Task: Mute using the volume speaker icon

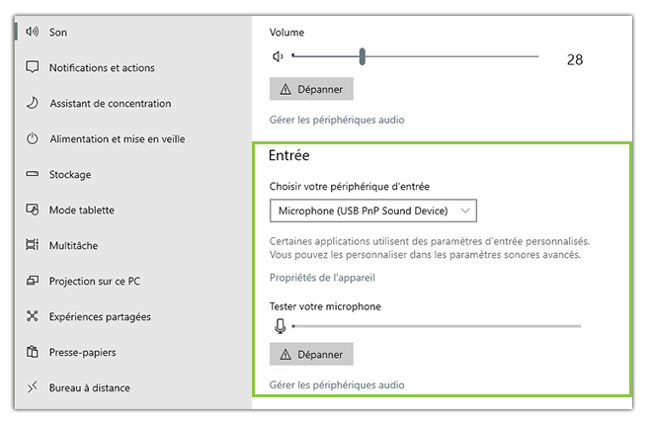Action: coord(278,56)
